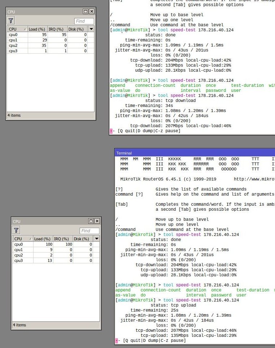275x348 pixels.
Task: Select the cpu0 row in the upper CPU window
Action: tap(51, 35)
